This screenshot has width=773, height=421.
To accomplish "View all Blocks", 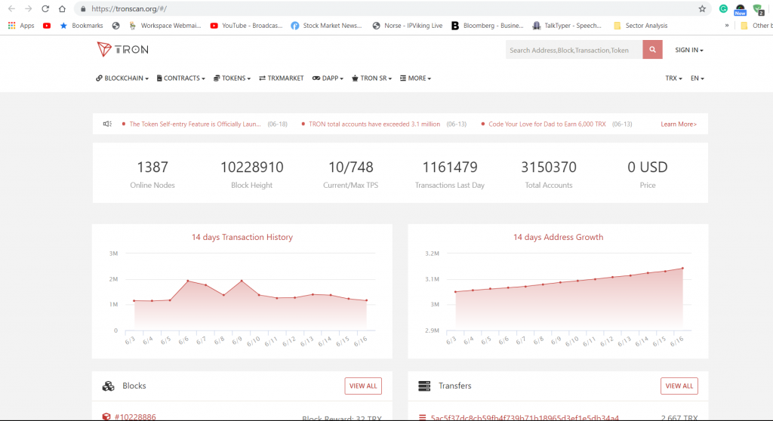I will click(x=363, y=386).
